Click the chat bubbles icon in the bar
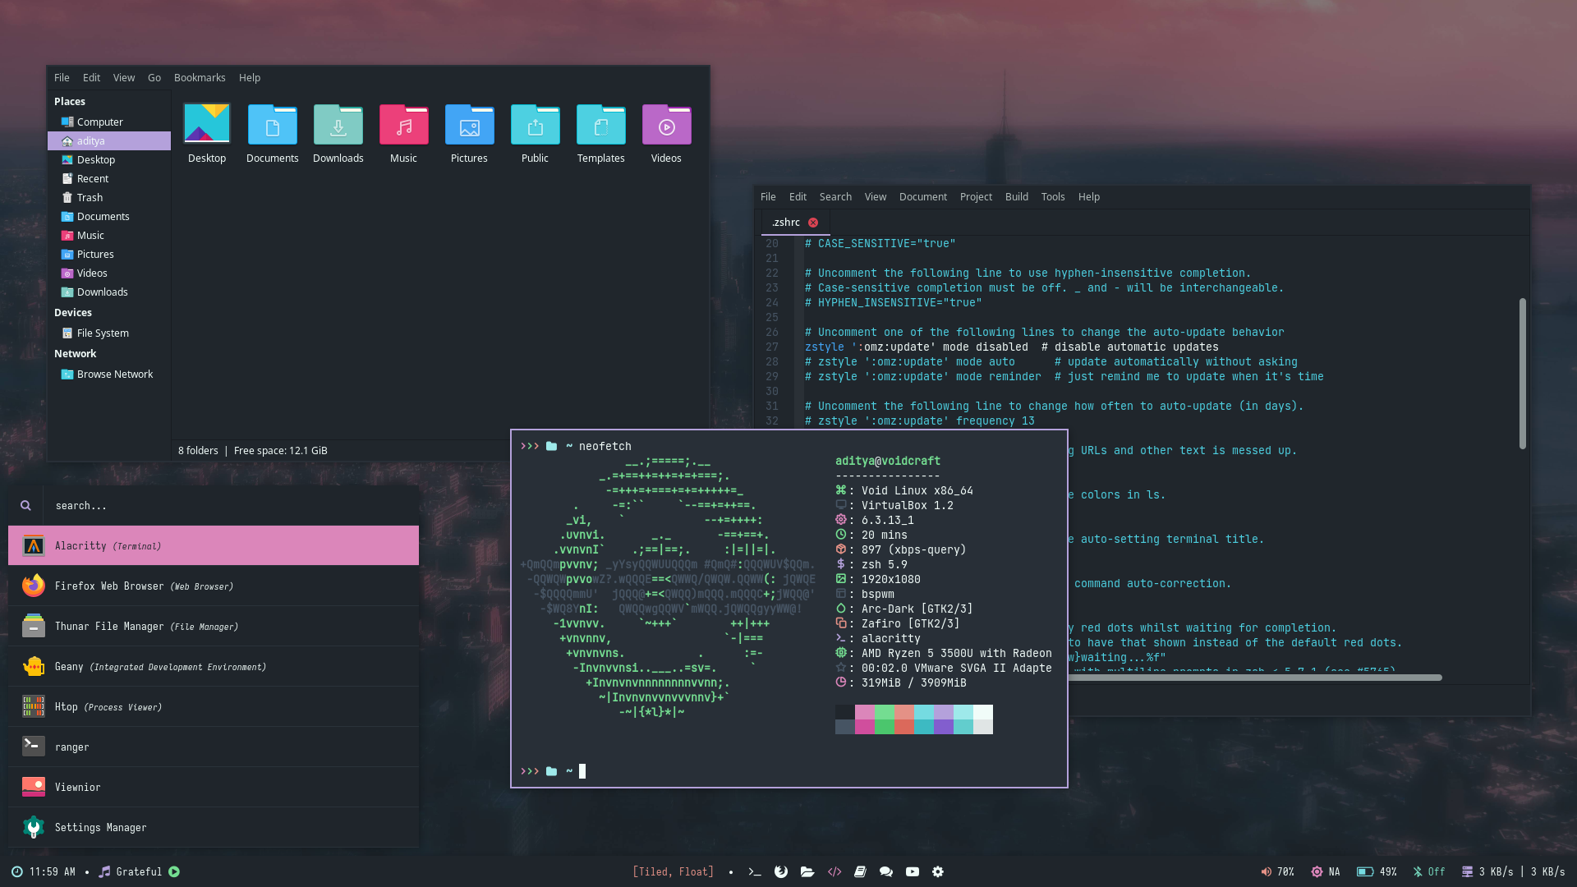Viewport: 1577px width, 887px height. point(885,871)
